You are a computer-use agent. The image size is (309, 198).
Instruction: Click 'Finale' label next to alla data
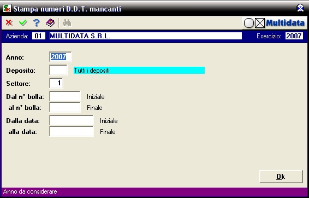[x=108, y=132]
